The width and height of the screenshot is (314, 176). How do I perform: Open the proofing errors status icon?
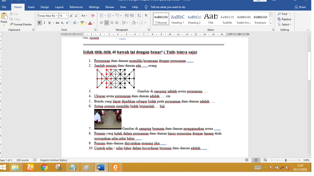pos(35,160)
